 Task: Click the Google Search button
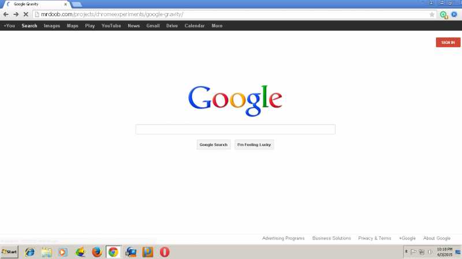coord(214,145)
